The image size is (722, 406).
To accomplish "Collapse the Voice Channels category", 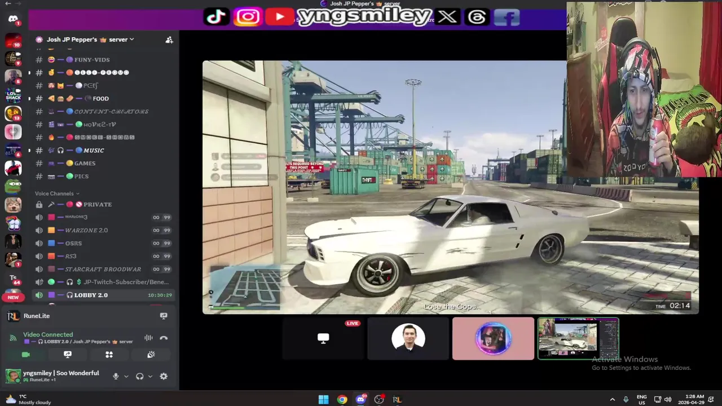I will point(57,193).
